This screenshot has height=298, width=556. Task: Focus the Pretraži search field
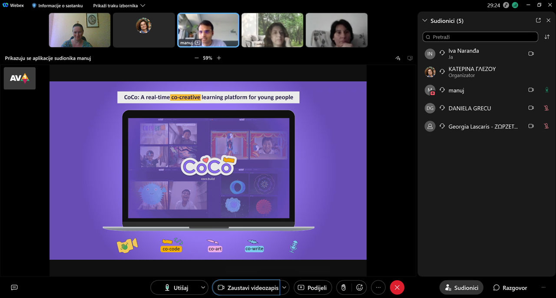[x=480, y=37]
